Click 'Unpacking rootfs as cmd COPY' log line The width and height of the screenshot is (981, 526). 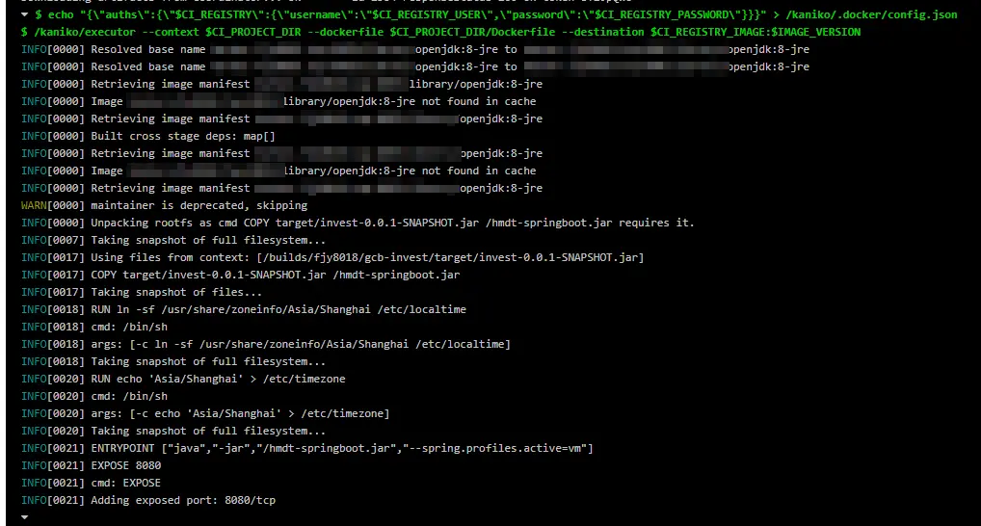coord(358,223)
